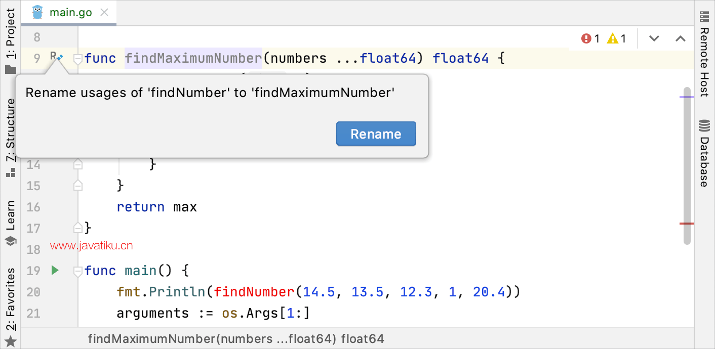This screenshot has height=349, width=715.
Task: Go to previous highlighted error arrow
Action: [x=681, y=38]
